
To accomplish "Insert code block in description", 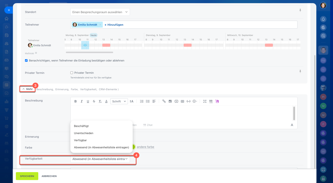I will [189, 101].
